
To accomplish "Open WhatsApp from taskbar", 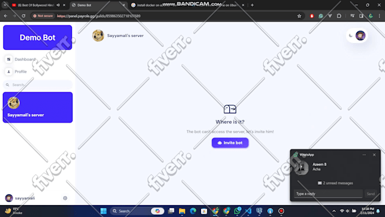I will point(237,211).
